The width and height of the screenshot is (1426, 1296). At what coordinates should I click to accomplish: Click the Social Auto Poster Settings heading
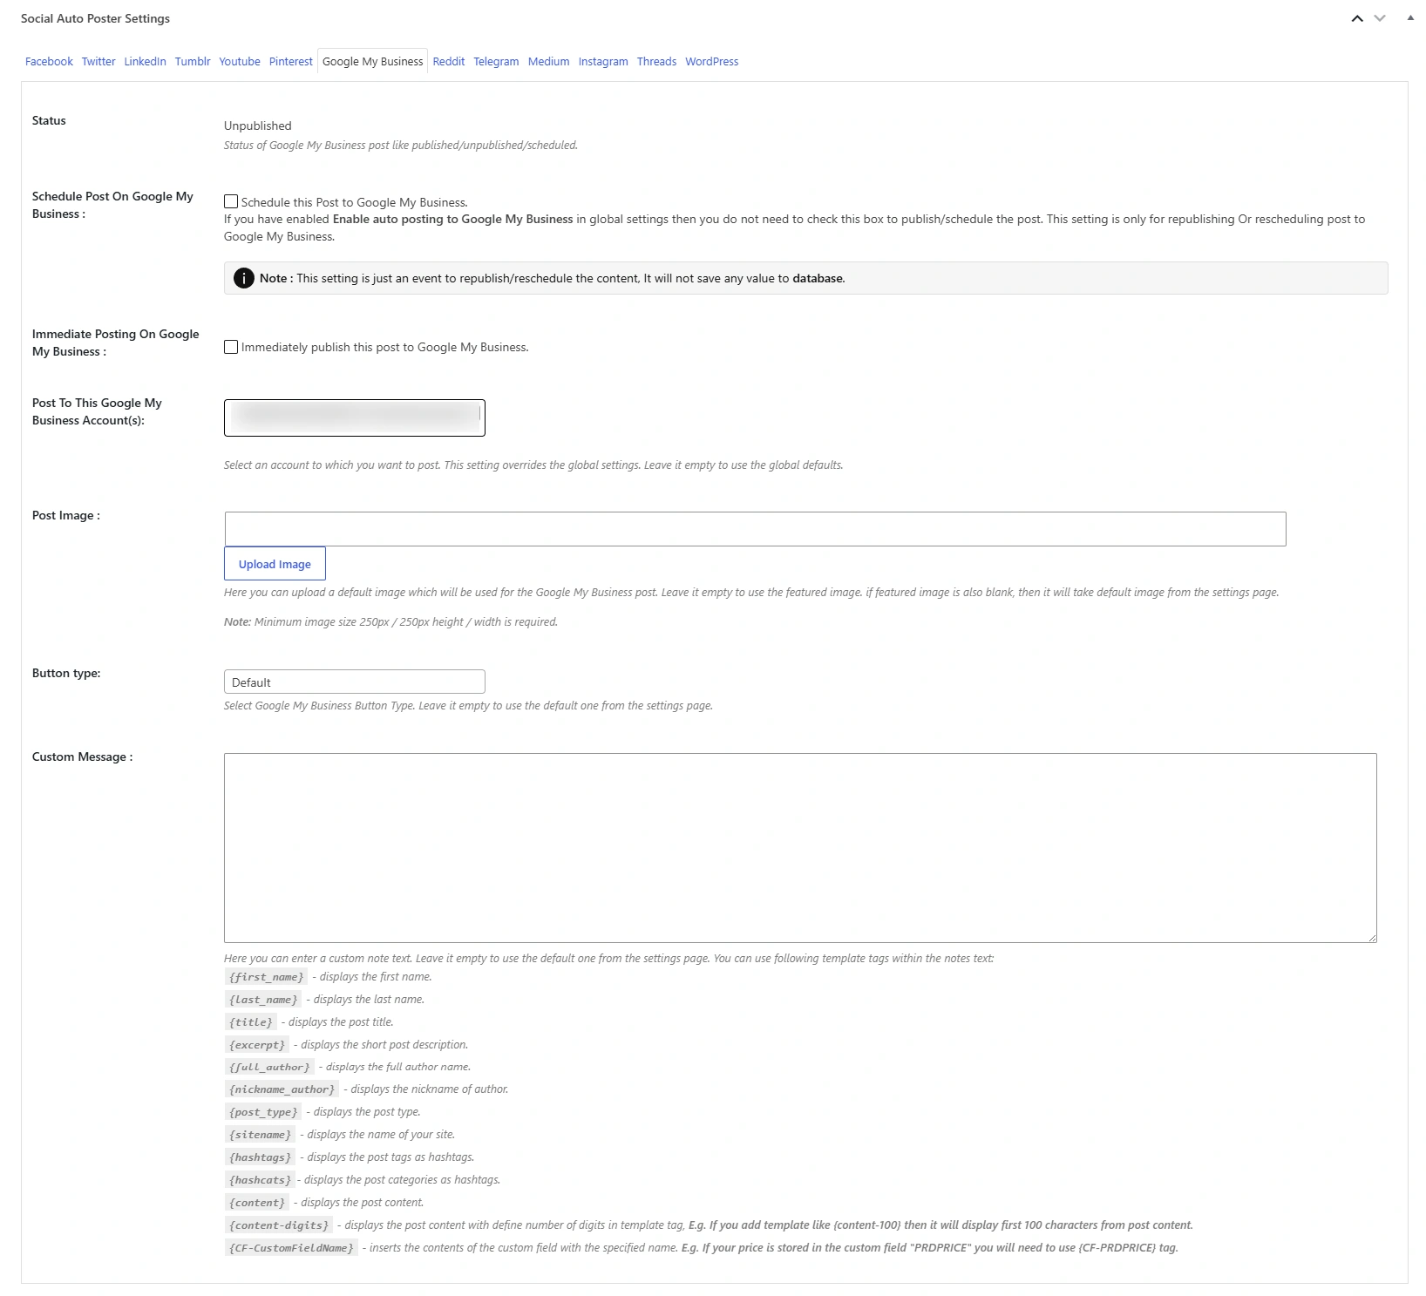click(x=95, y=18)
